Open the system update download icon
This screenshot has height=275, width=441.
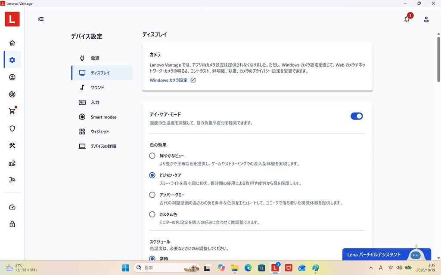12,77
